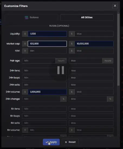
Task: Click the 6H volume Max field
Action: tap(94, 130)
